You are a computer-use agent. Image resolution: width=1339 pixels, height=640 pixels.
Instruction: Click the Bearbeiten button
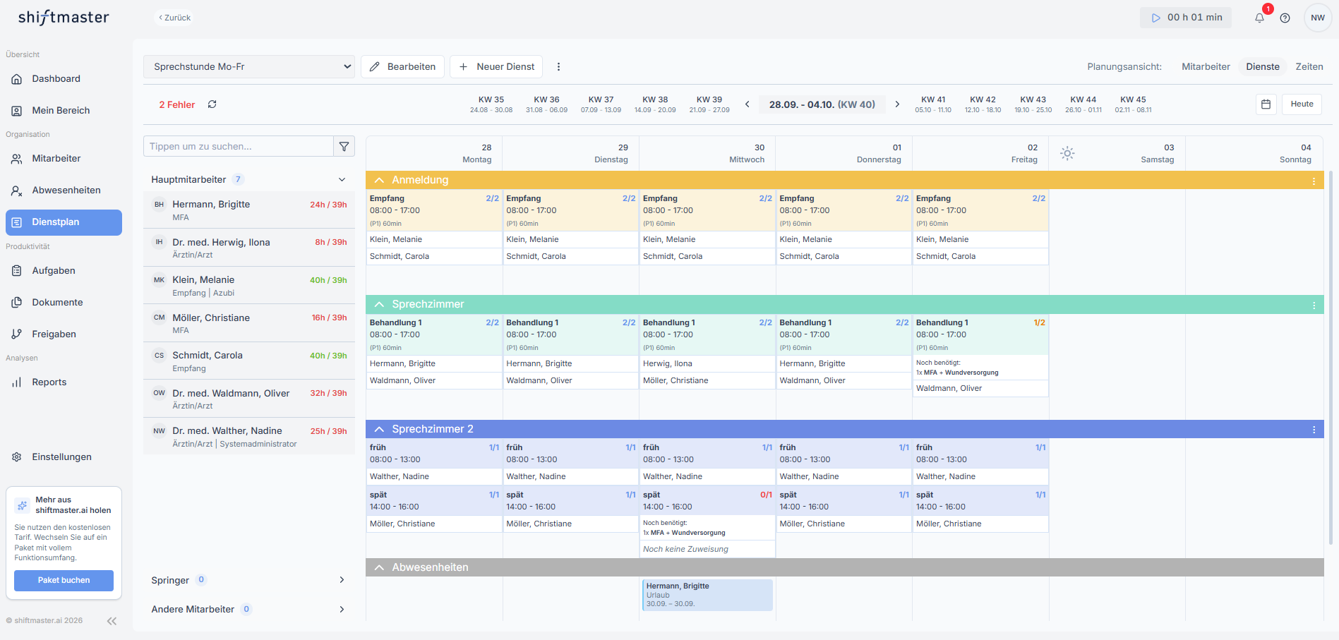coord(402,66)
